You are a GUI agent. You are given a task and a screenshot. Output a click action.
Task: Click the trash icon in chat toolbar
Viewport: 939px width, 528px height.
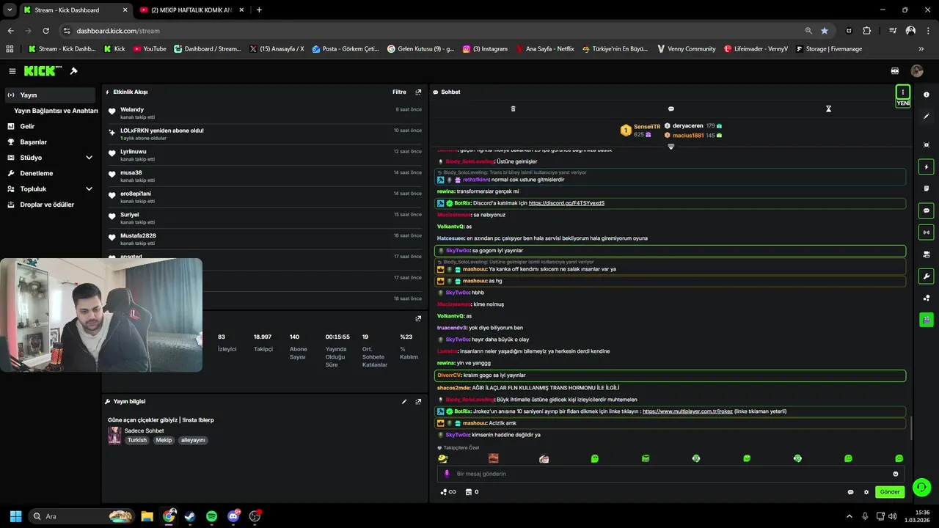click(x=513, y=109)
